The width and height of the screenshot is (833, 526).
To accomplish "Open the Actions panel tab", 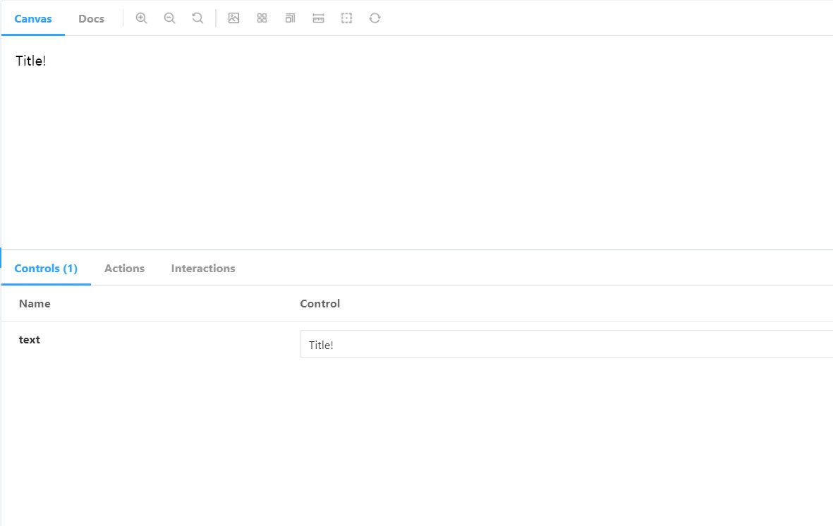I will 124,269.
